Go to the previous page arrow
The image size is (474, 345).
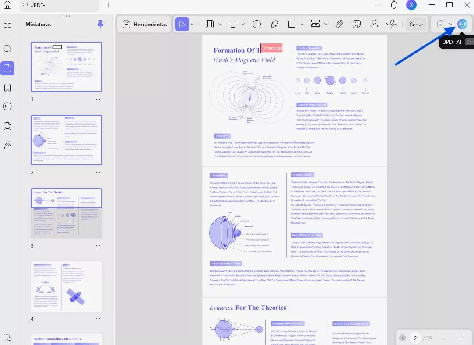[x=402, y=338]
